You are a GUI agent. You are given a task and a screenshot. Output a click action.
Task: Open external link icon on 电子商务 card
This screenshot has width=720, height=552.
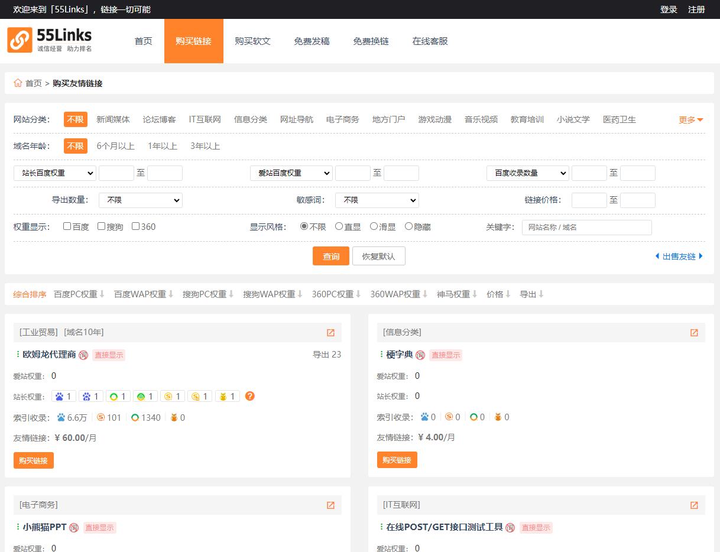coord(330,505)
